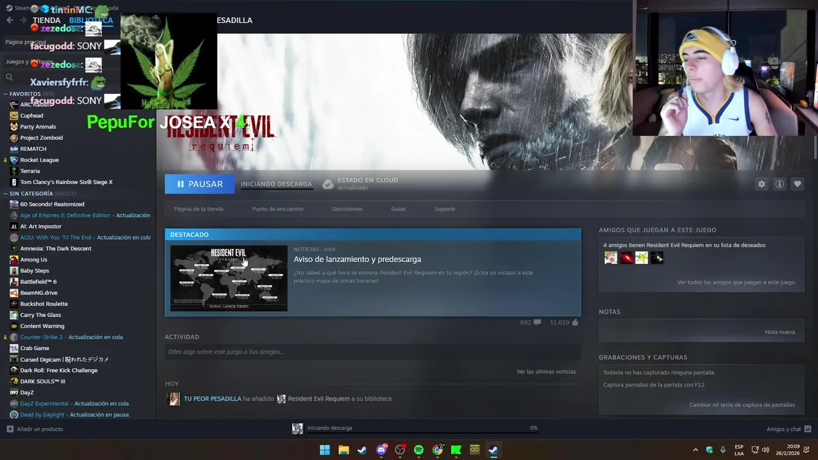The image size is (818, 460).
Task: Open File Explorer from taskbar
Action: (343, 450)
